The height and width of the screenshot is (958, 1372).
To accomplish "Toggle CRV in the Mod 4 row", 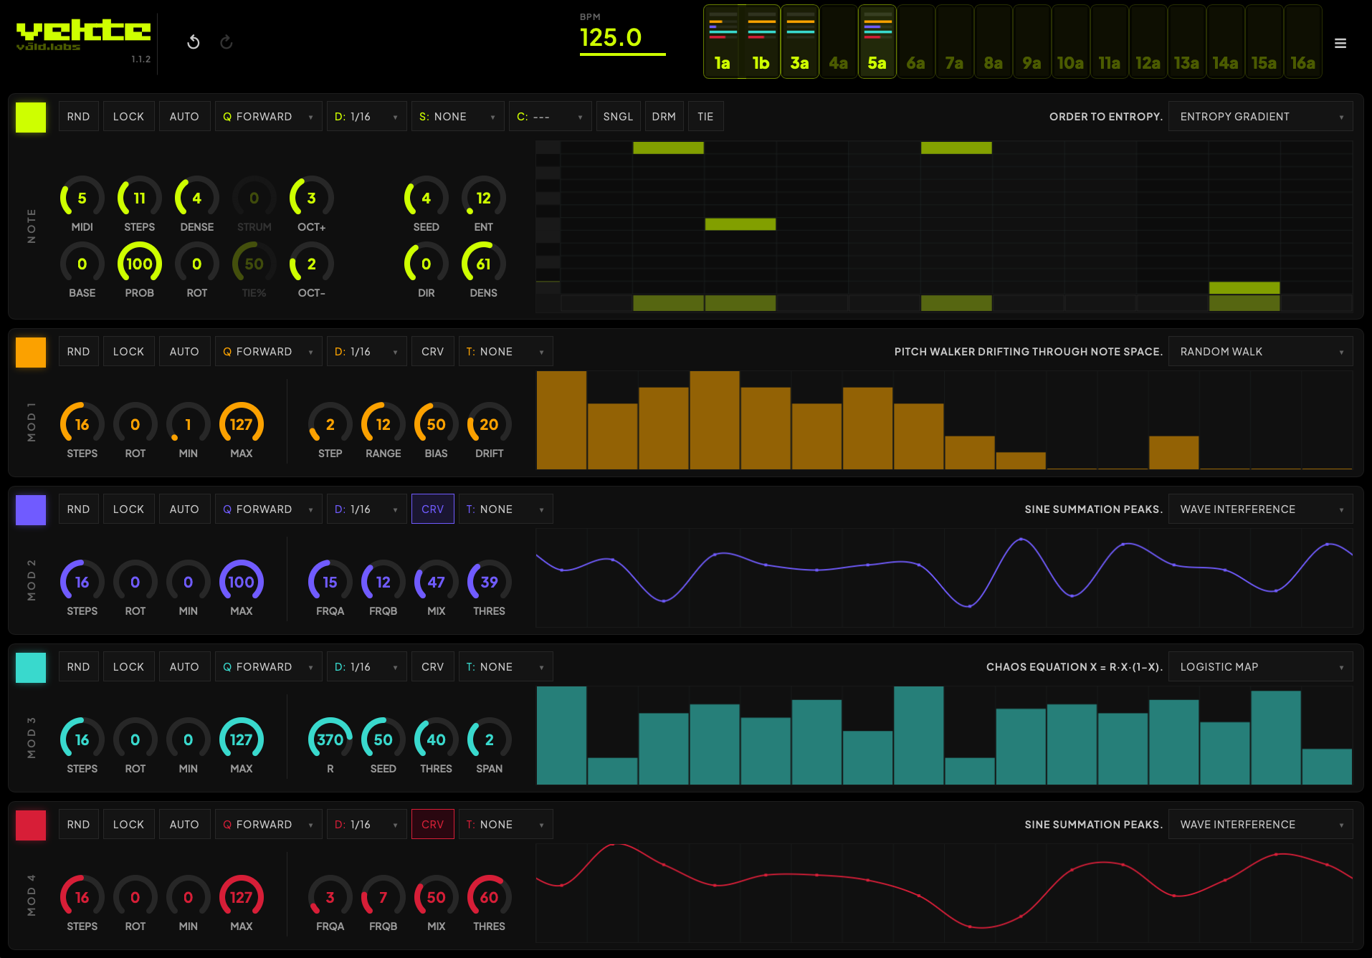I will (433, 825).
